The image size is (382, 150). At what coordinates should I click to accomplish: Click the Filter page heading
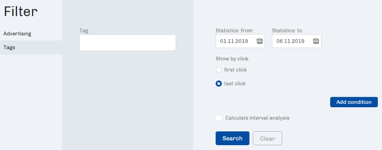coord(21,12)
